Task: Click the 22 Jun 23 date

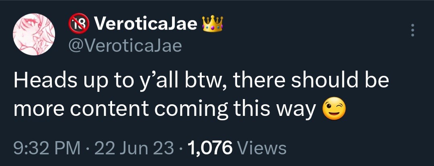Action: (x=135, y=149)
